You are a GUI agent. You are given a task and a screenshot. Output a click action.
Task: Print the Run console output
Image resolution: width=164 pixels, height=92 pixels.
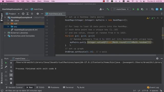coord(11,79)
